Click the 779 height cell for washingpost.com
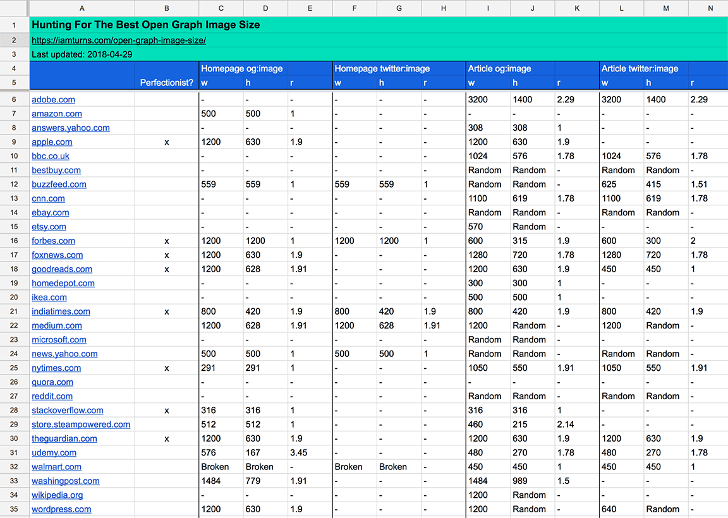The height and width of the screenshot is (518, 728). pyautogui.click(x=265, y=481)
